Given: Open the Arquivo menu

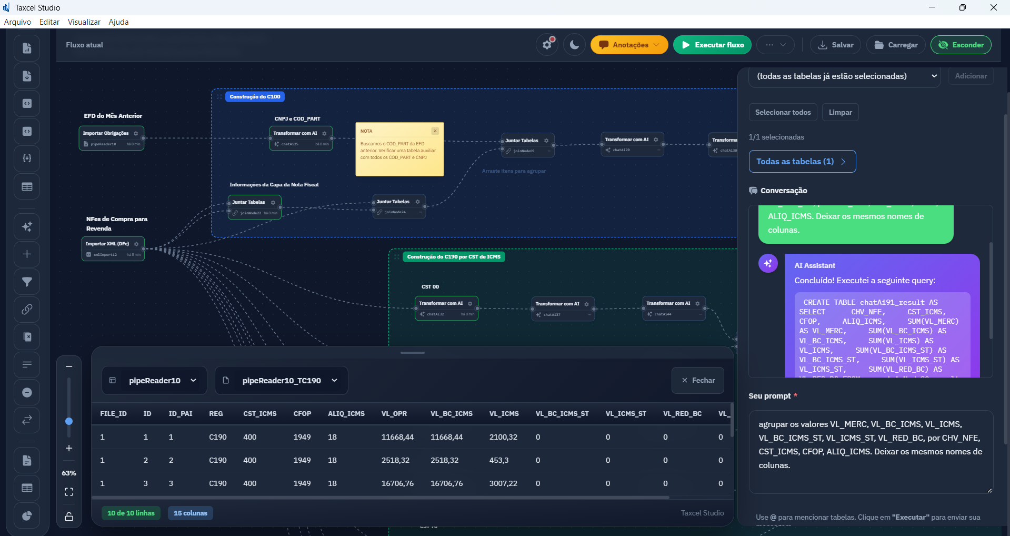Looking at the screenshot, I should [x=17, y=22].
